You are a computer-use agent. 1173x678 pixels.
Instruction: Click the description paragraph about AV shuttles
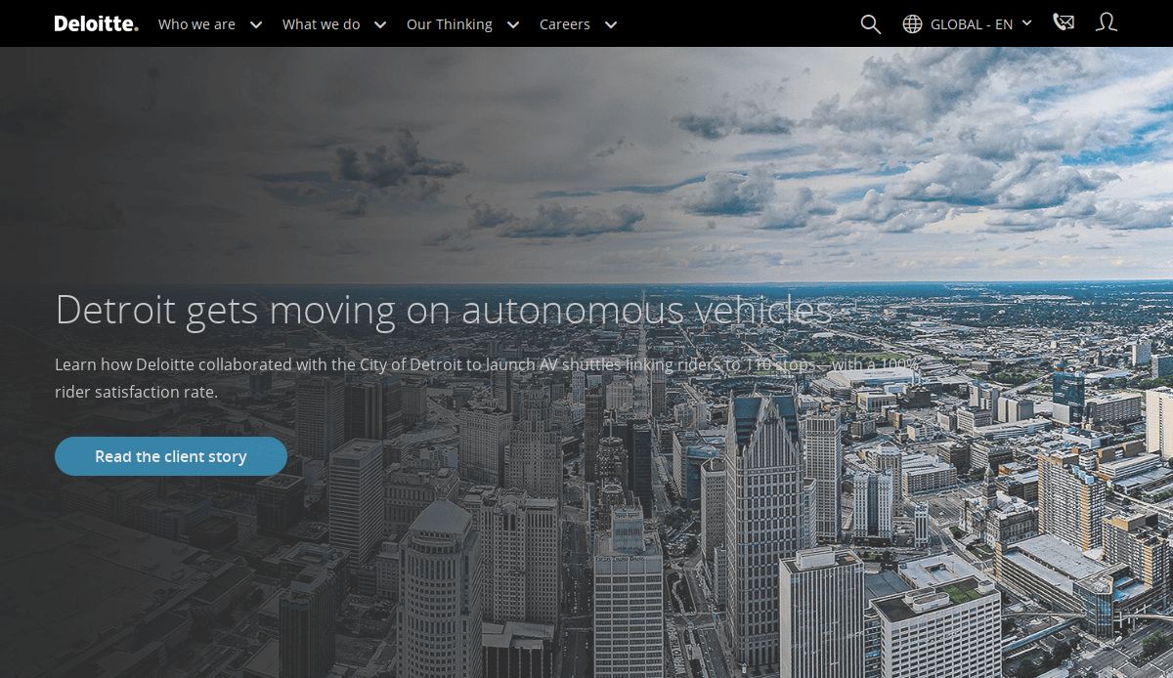click(x=486, y=377)
